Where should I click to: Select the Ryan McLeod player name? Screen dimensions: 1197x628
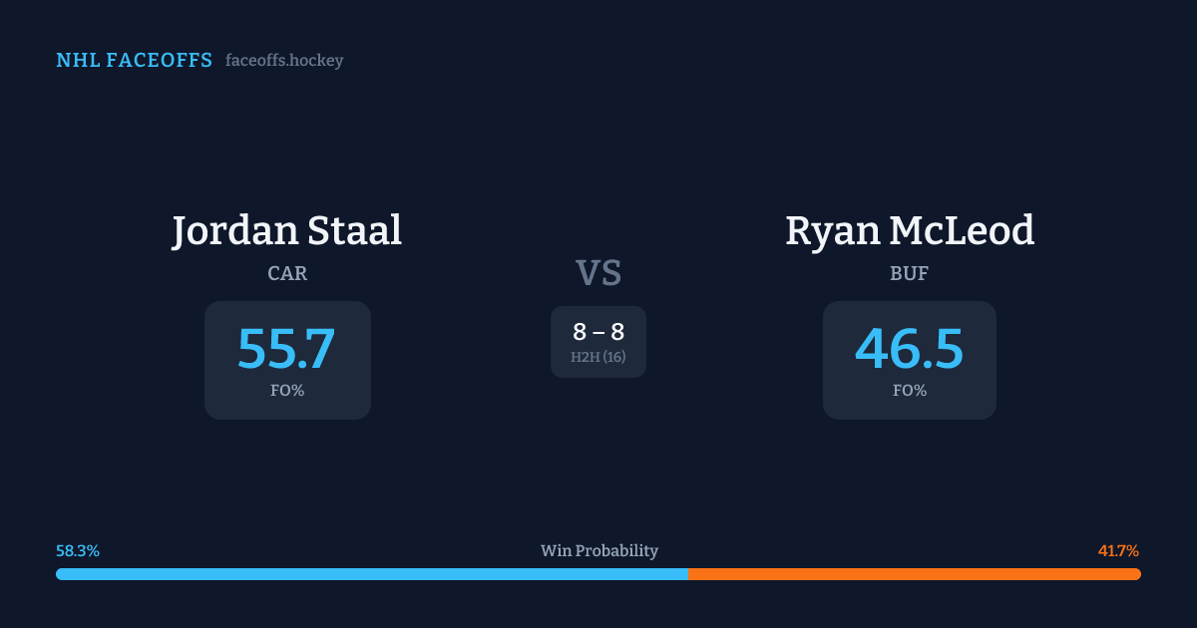[x=910, y=230]
